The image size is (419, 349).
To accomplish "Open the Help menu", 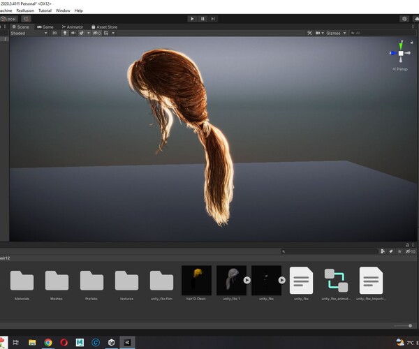I will [x=78, y=10].
